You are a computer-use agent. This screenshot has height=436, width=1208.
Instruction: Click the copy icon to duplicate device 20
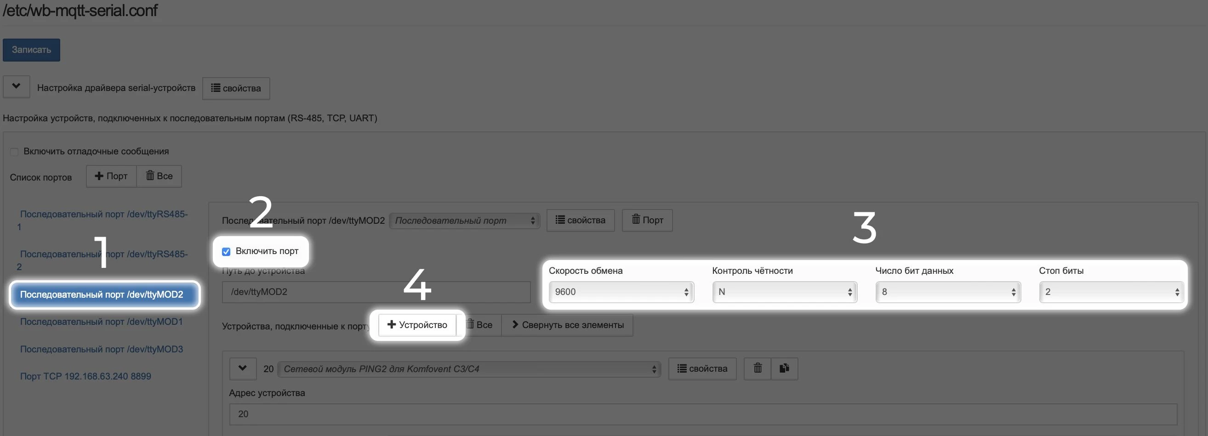click(784, 368)
